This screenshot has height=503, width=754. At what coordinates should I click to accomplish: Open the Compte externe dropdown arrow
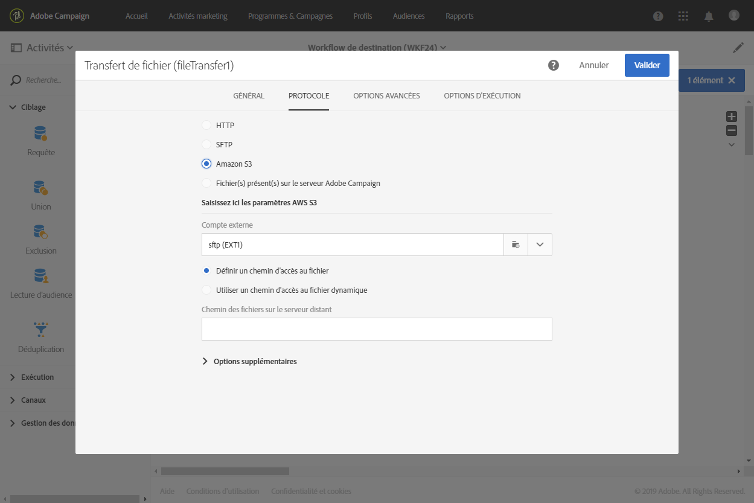[x=540, y=245]
